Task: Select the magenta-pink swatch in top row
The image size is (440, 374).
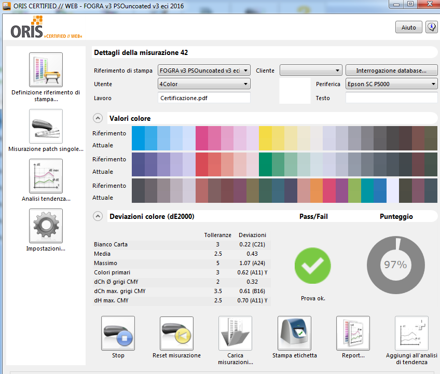Action: tap(202, 138)
